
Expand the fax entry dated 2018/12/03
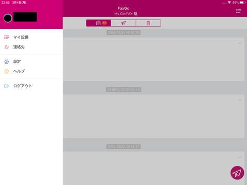240,100
